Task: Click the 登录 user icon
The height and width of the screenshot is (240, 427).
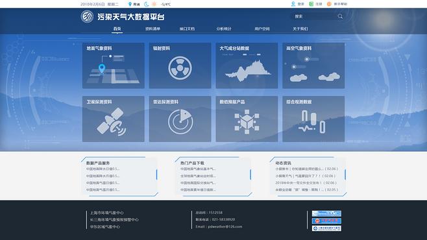Action: 293,4
